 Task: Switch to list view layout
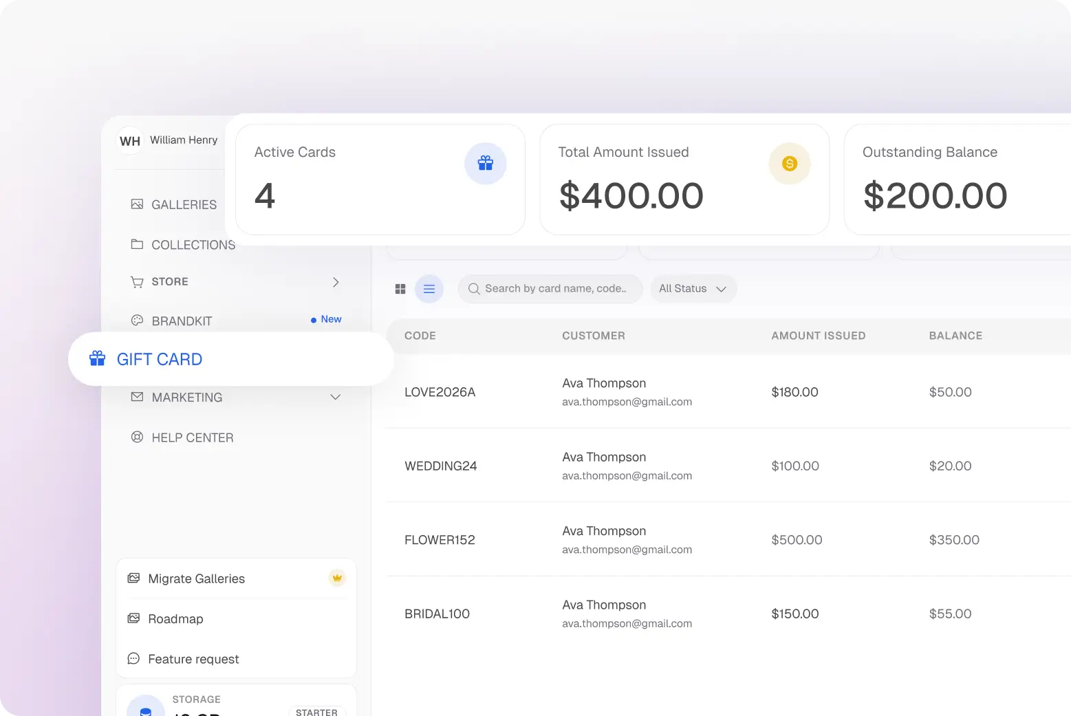click(x=429, y=289)
